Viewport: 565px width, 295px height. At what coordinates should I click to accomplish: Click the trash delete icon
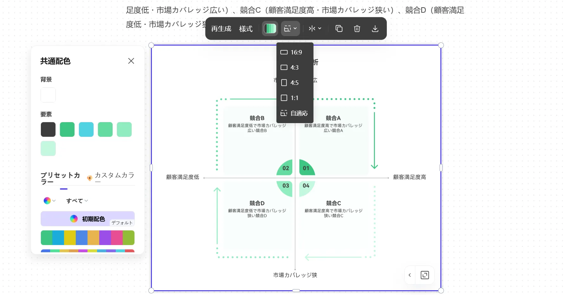(x=357, y=28)
